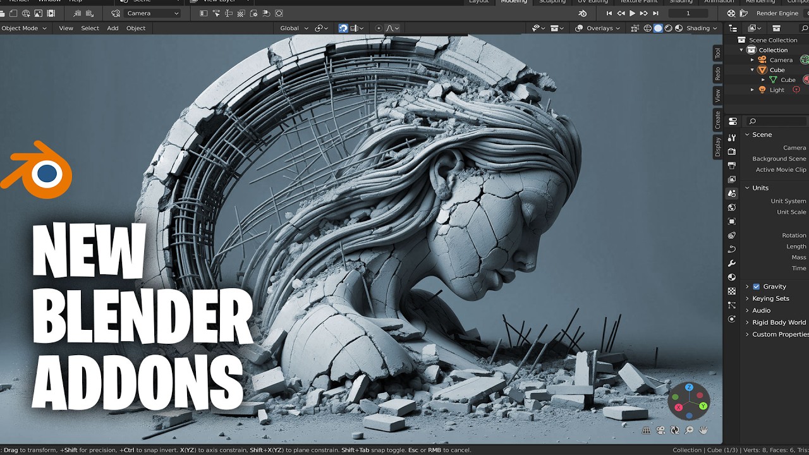Click the render image picture icon
Viewport: 809px width, 455px height.
point(38,13)
